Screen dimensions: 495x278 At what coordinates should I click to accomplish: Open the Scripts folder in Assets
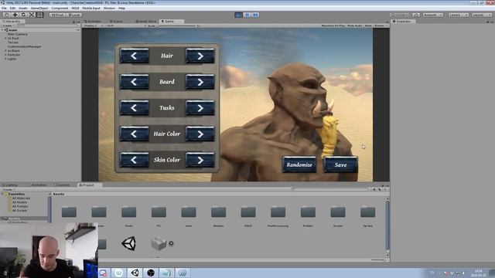pyautogui.click(x=338, y=215)
